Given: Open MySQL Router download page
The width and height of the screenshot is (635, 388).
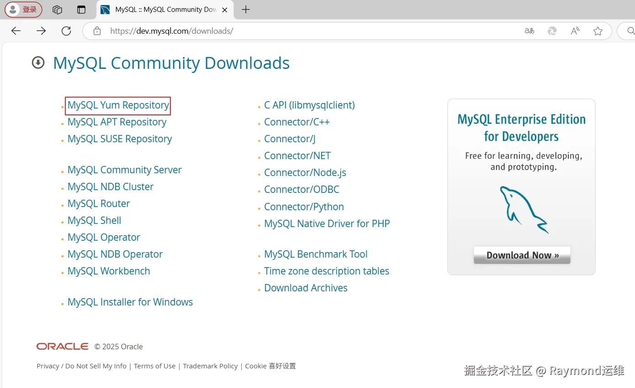Looking at the screenshot, I should coord(99,204).
